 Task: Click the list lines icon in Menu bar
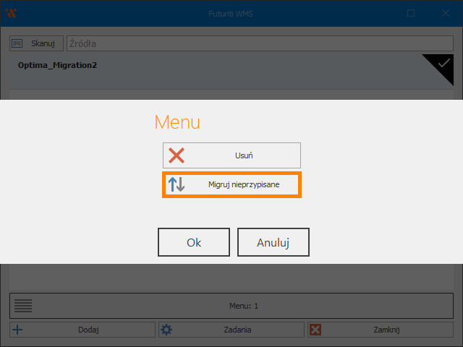[x=23, y=306]
